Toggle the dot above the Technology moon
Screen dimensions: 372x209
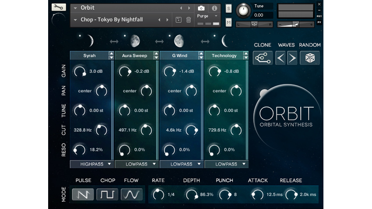click(x=214, y=36)
